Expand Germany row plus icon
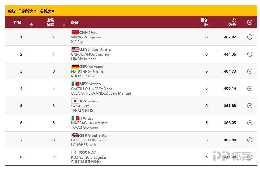The height and width of the screenshot is (170, 260). [250, 71]
